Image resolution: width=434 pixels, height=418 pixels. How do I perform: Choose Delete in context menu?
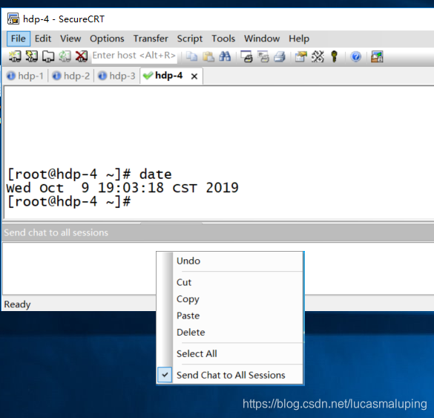click(230, 332)
